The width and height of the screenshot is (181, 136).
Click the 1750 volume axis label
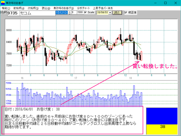(8, 101)
